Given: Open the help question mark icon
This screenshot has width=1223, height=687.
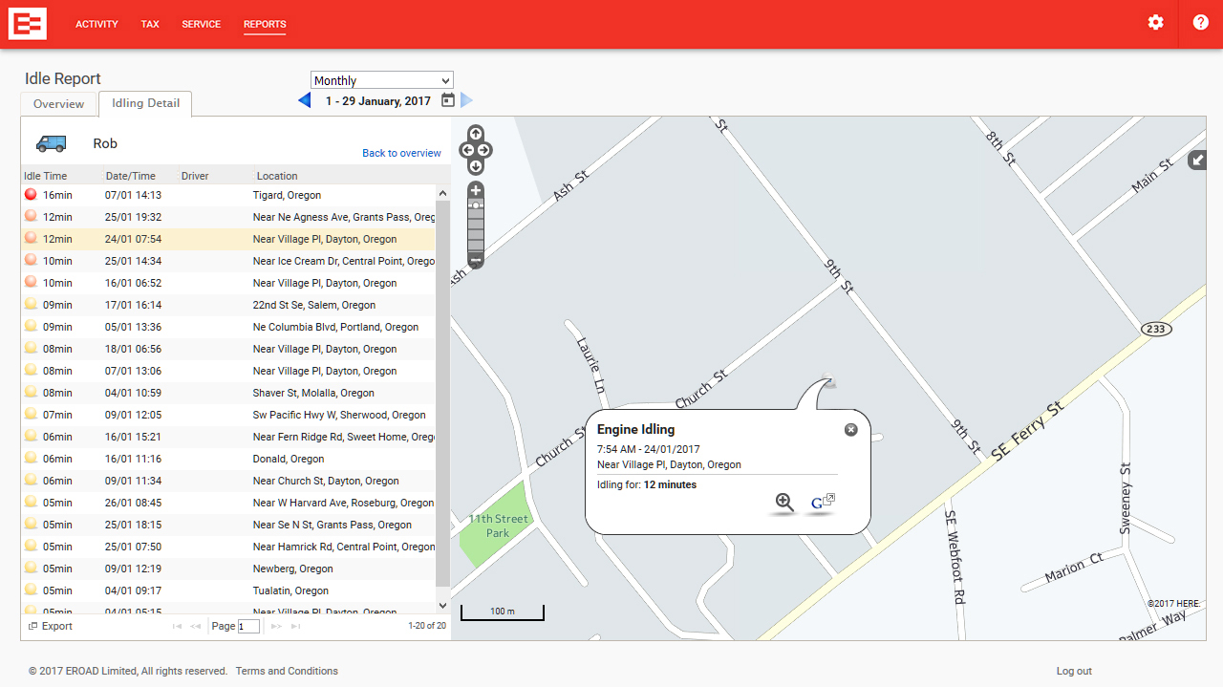Looking at the screenshot, I should point(1200,23).
